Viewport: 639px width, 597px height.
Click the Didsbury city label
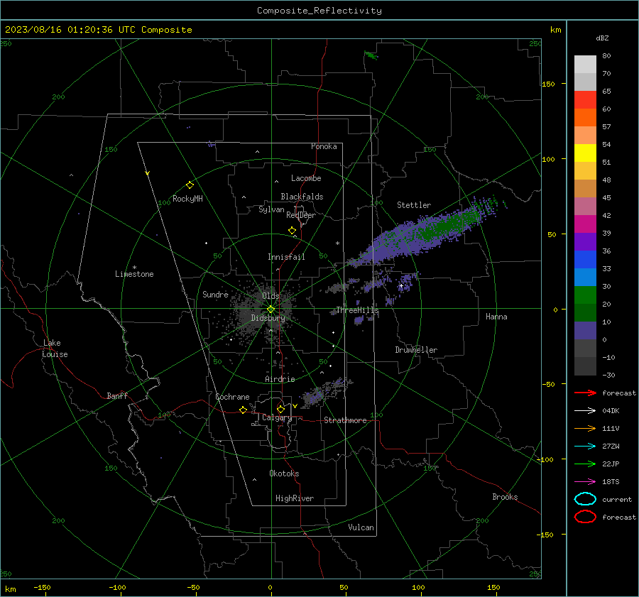(x=268, y=318)
